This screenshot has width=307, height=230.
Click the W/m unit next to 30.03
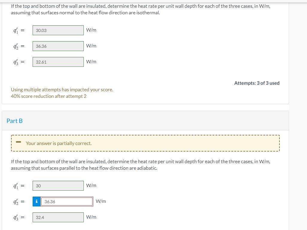(91, 30)
